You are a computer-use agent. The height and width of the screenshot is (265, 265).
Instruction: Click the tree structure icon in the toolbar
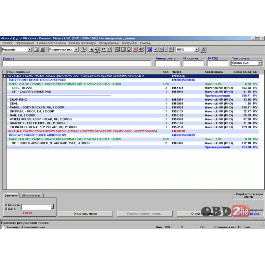pos(84,49)
